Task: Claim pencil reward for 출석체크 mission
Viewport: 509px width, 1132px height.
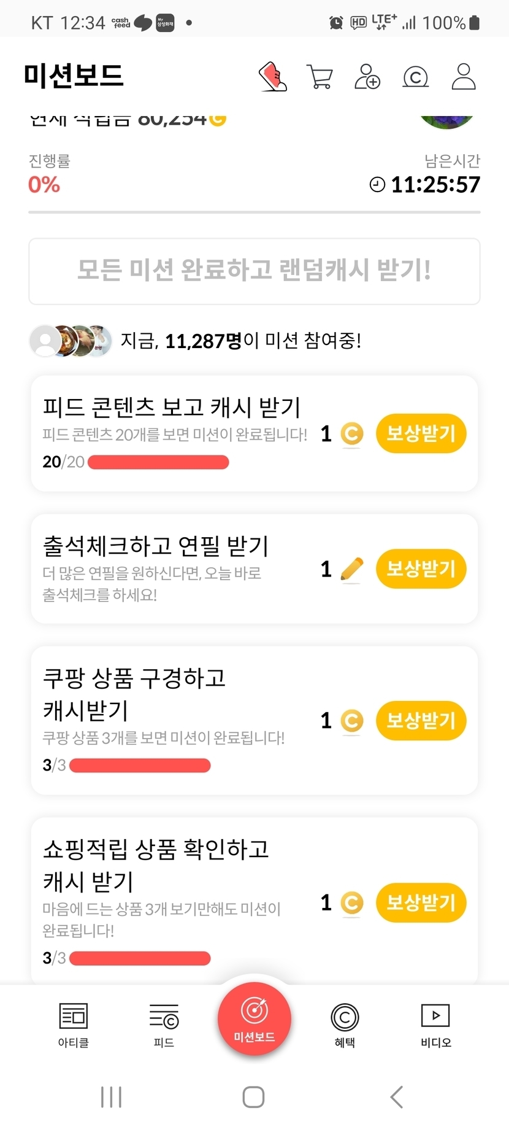Action: tap(421, 569)
